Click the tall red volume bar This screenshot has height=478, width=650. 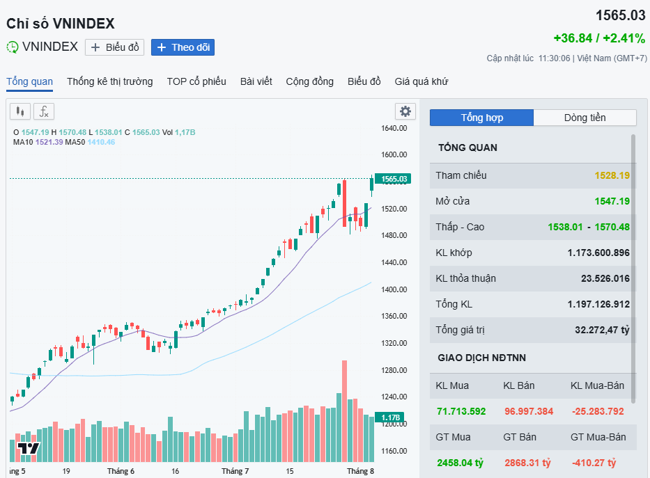[344, 411]
